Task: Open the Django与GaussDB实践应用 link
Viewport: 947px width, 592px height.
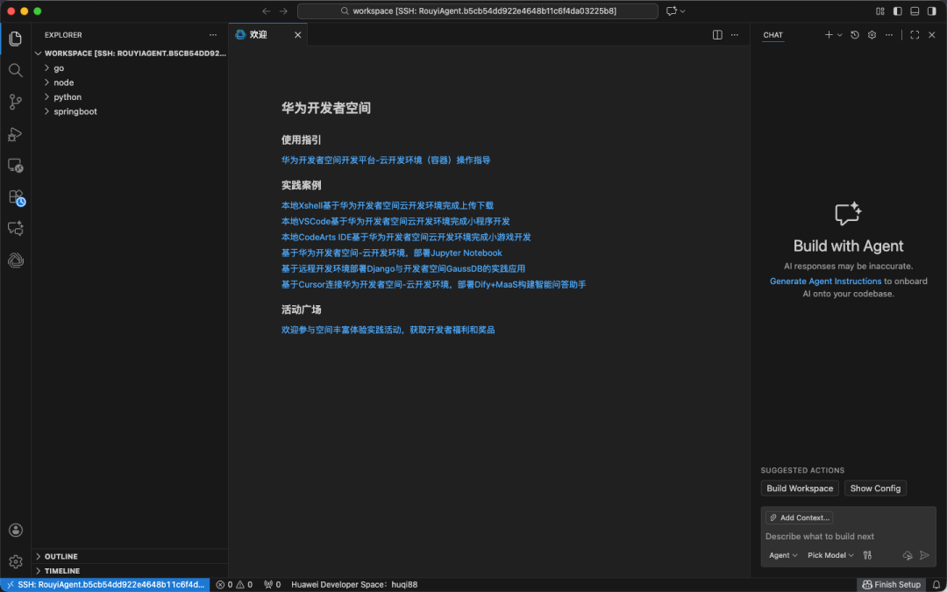Action: click(x=403, y=268)
